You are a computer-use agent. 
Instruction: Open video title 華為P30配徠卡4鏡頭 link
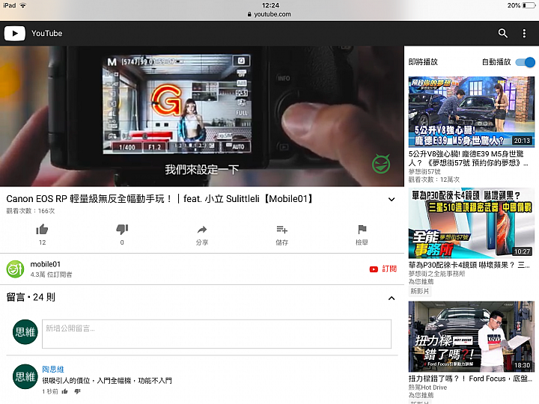469,265
